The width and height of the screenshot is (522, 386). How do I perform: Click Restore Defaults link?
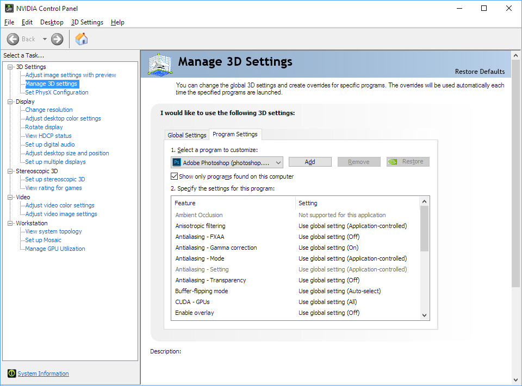[x=480, y=72]
